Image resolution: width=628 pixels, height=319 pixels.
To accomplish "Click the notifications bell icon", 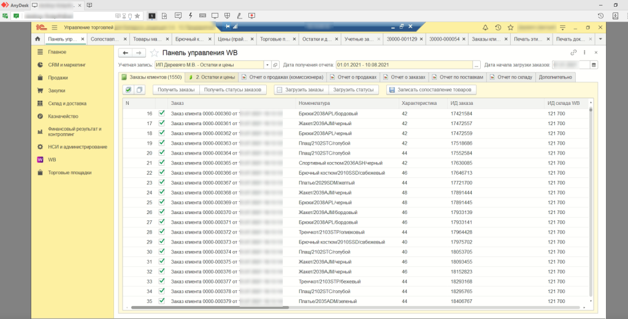I will click(485, 28).
